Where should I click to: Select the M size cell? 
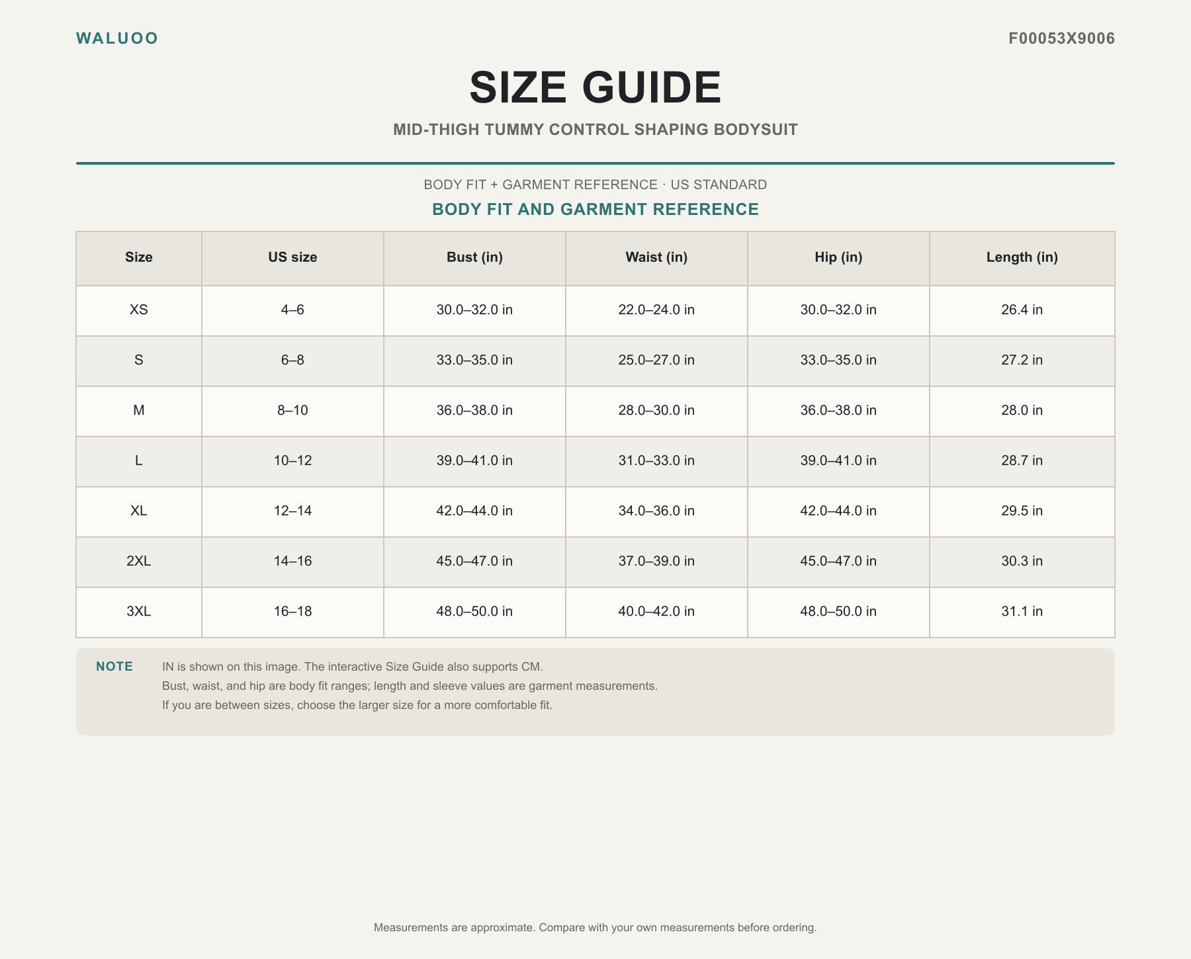139,411
